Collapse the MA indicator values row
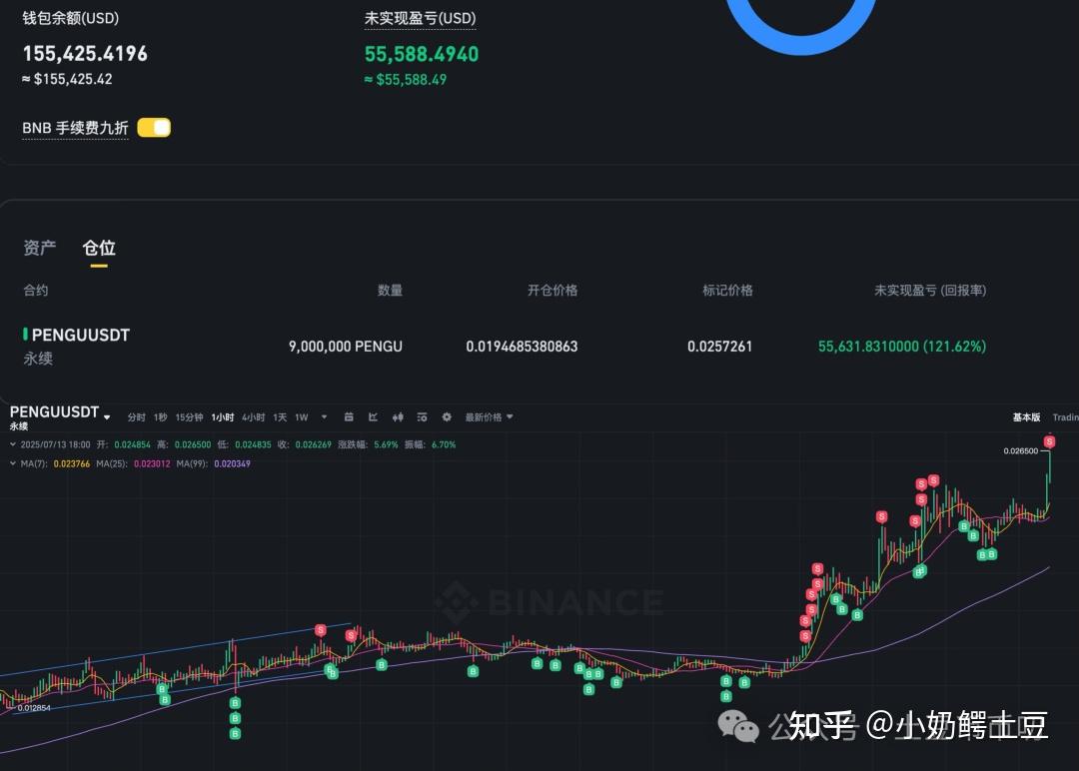The image size is (1079, 771). tap(11, 463)
